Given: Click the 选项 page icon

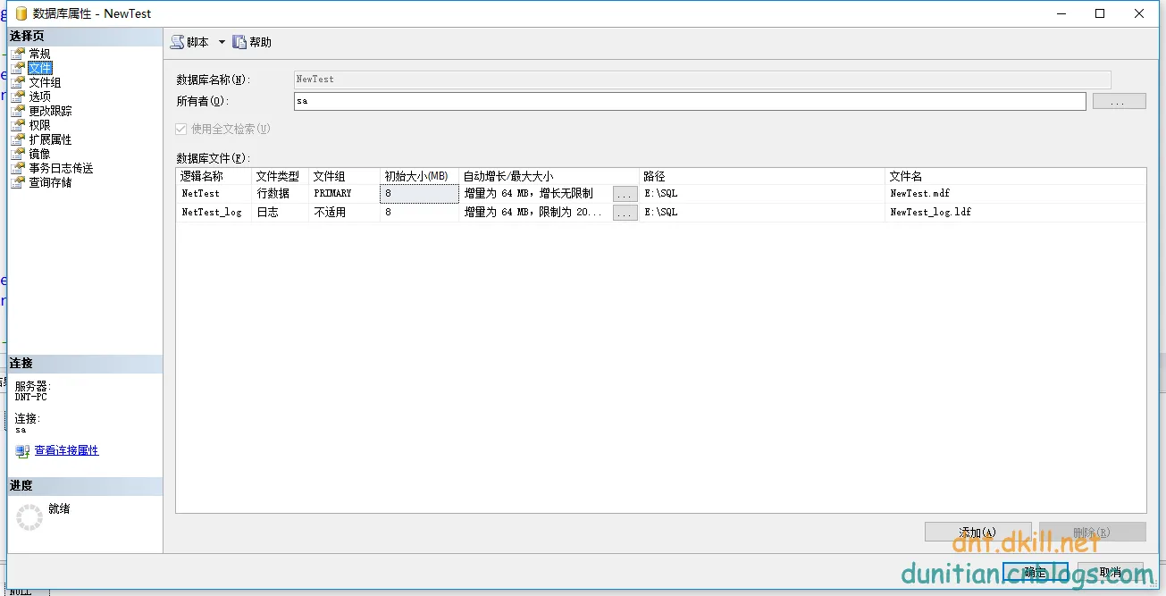Looking at the screenshot, I should point(18,97).
